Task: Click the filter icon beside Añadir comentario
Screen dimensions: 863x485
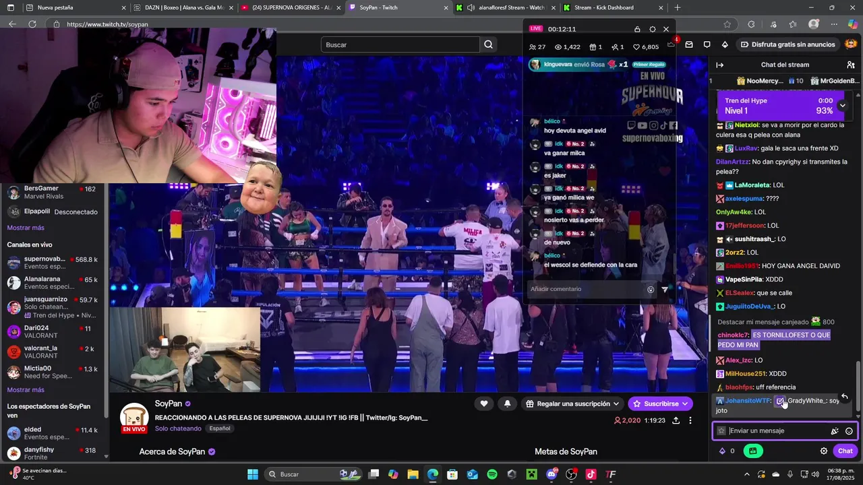Action: (x=665, y=290)
